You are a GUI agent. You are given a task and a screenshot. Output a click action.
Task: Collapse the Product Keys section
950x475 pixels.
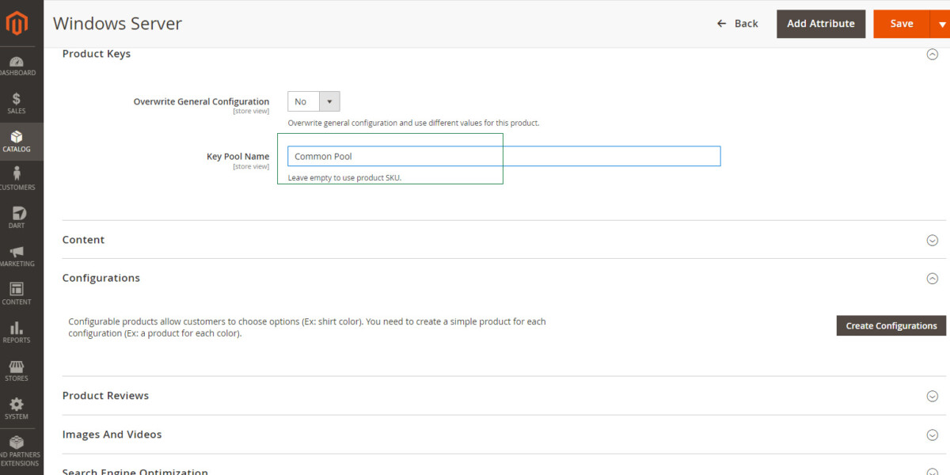(x=933, y=55)
